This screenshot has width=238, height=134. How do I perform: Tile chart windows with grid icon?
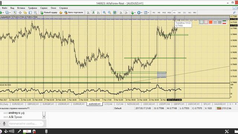[x=115, y=13]
